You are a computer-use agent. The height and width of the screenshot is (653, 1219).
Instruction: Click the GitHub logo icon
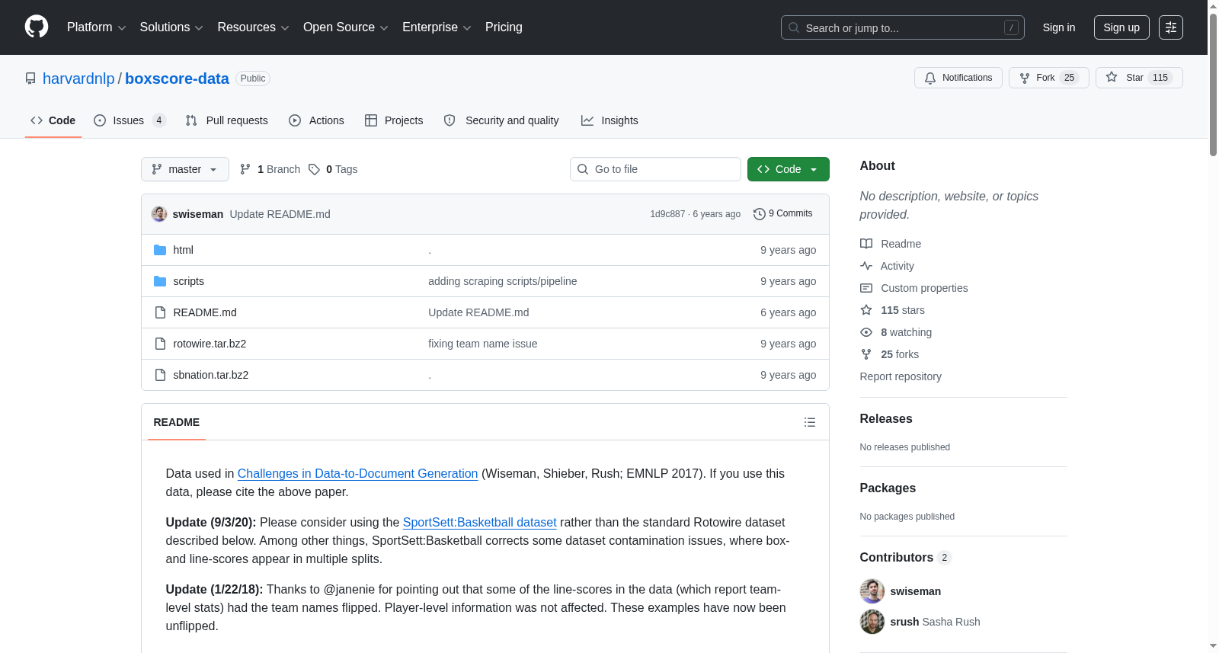(37, 27)
